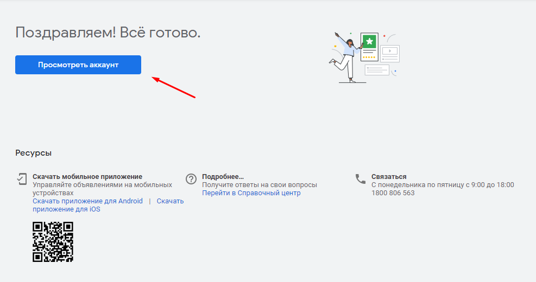Click the Подробнее… title text

pyautogui.click(x=223, y=177)
